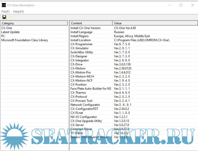This screenshot has height=151, width=198.
Task: Click the CX-One application icon in title bar
Action: coord(4,5)
